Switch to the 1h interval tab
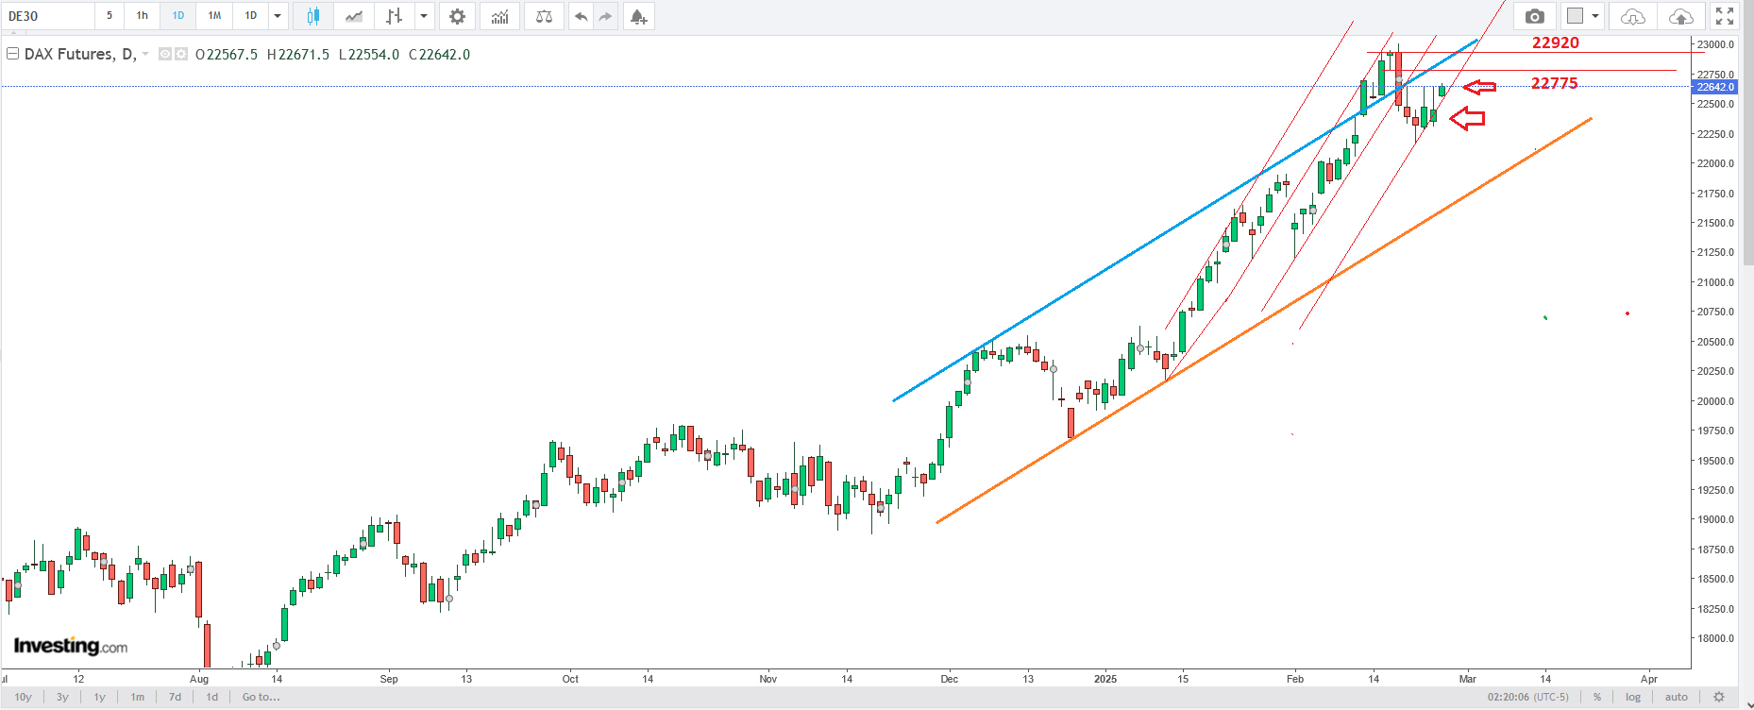Viewport: 1754px width, 710px height. click(x=142, y=16)
